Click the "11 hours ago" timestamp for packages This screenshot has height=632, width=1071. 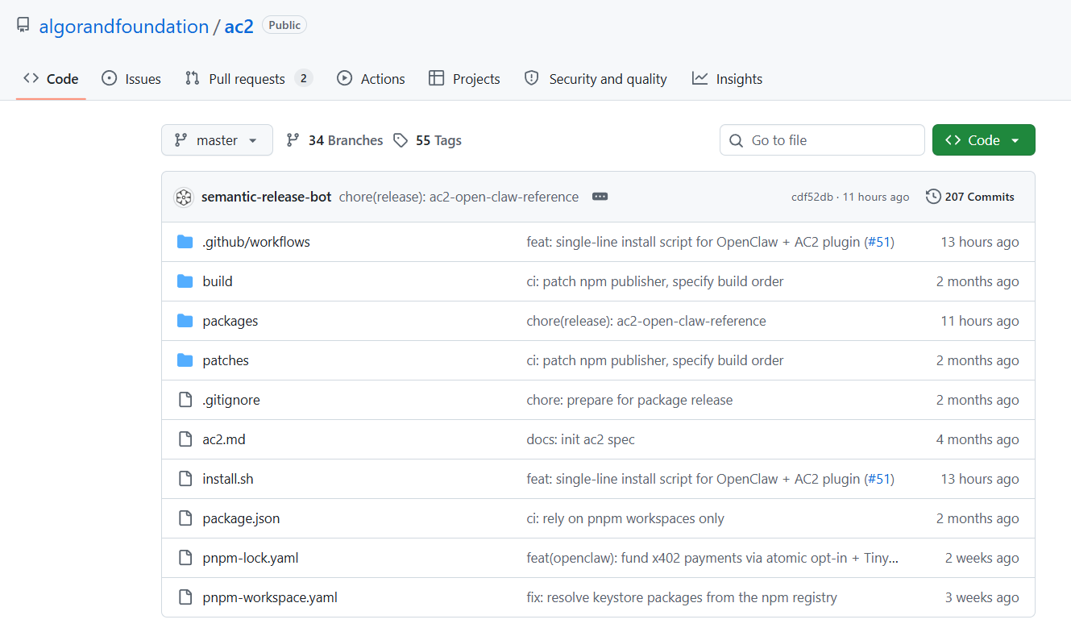[x=980, y=321]
